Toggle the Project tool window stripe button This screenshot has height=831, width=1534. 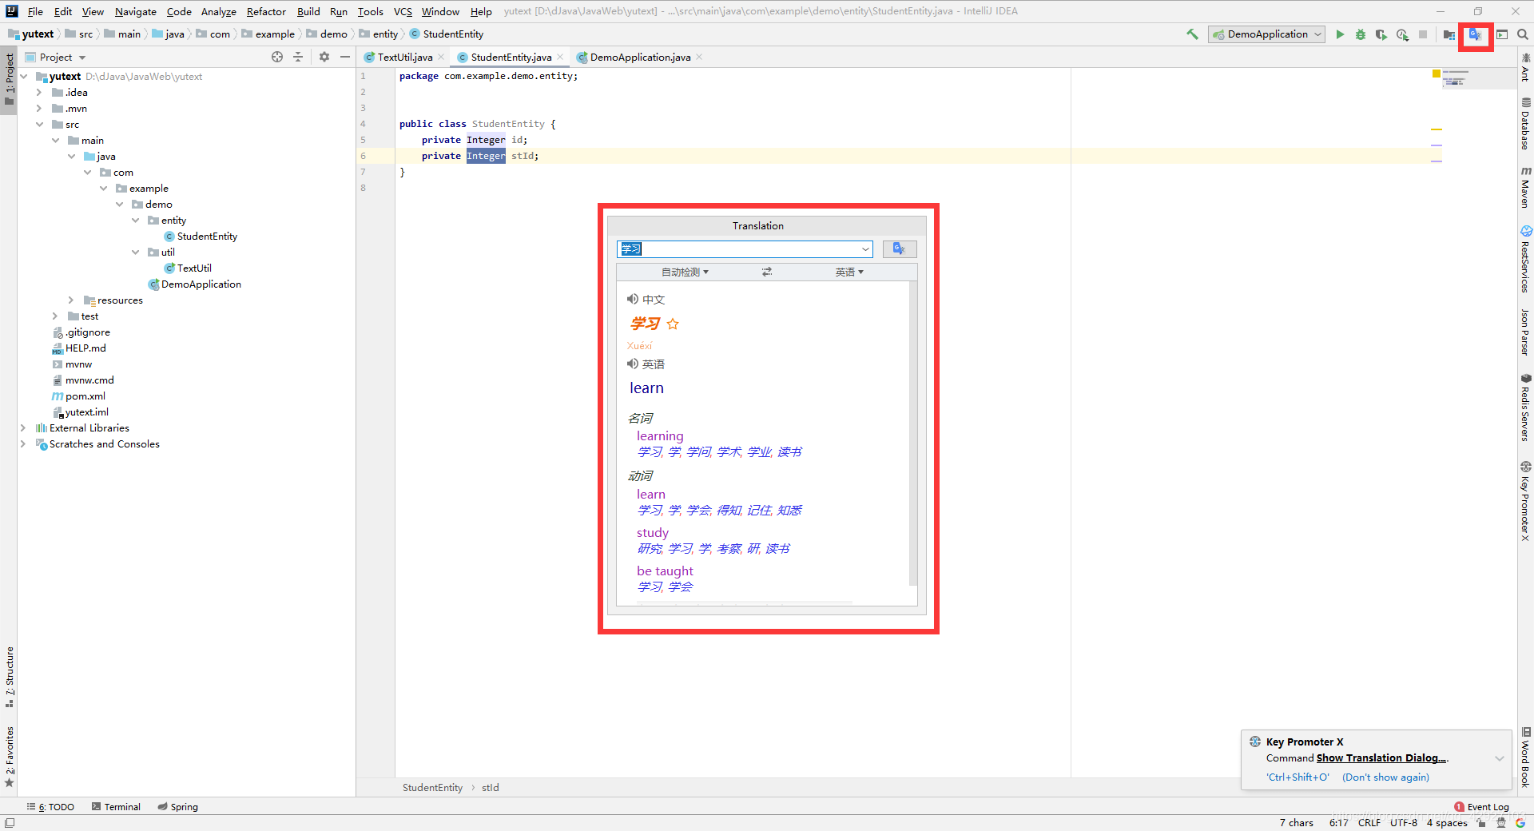coord(9,80)
